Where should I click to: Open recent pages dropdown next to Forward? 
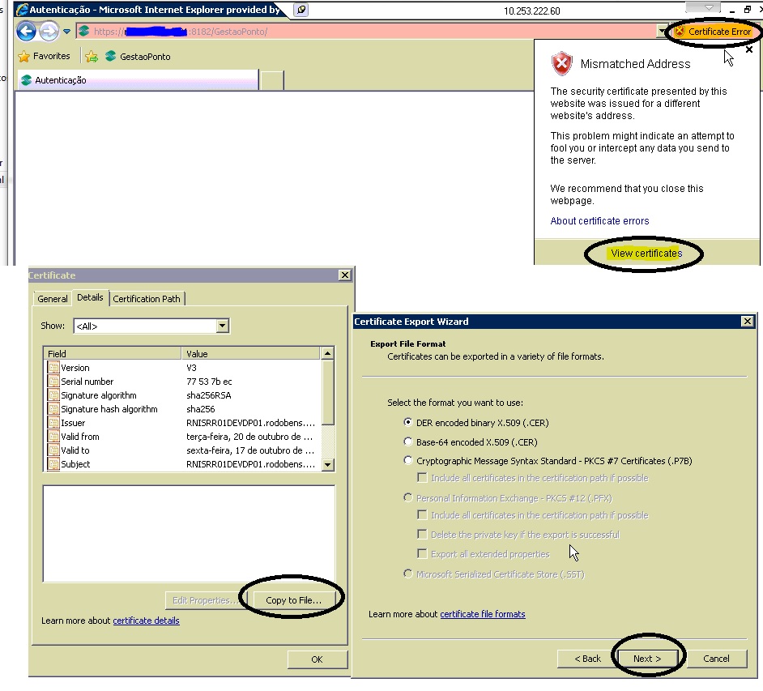point(67,32)
